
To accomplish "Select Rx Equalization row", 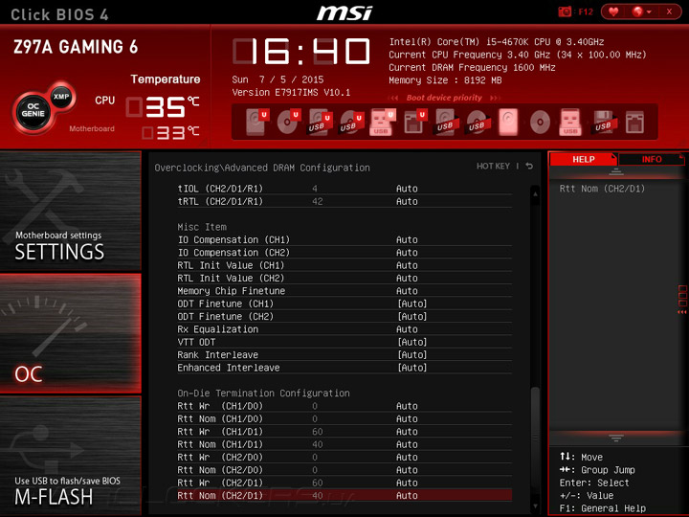I will [x=344, y=329].
